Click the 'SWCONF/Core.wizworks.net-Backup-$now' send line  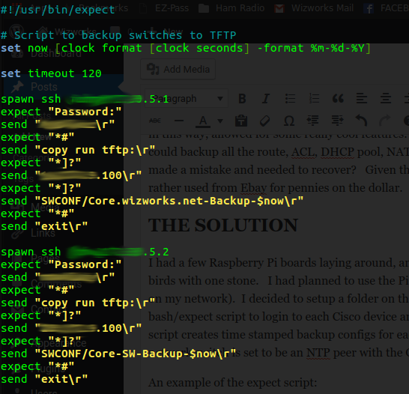click(x=152, y=201)
